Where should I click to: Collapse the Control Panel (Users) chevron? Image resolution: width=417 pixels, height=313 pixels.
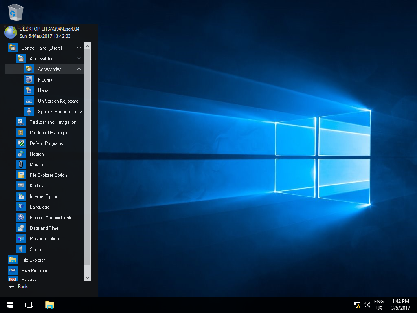(x=79, y=48)
